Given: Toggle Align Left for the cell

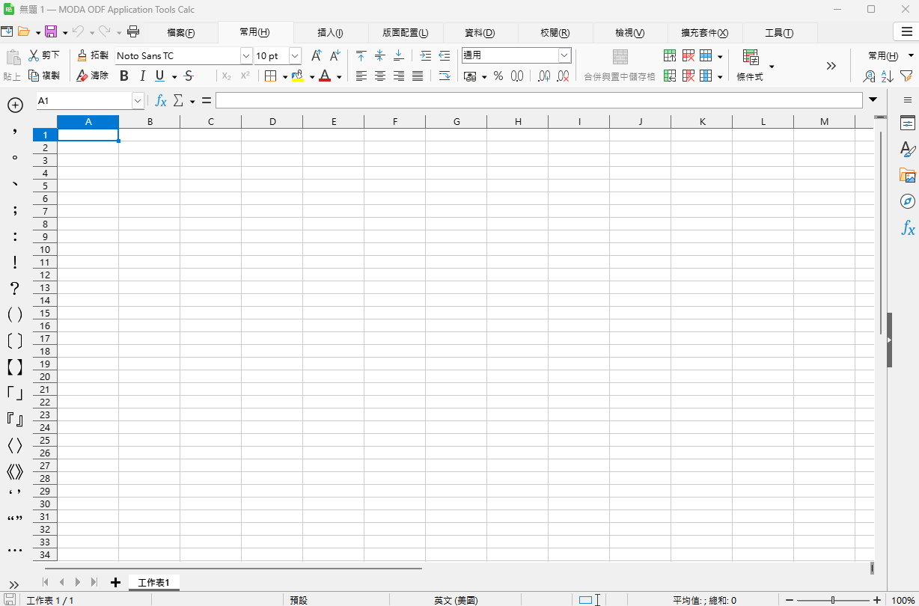Looking at the screenshot, I should click(x=361, y=76).
